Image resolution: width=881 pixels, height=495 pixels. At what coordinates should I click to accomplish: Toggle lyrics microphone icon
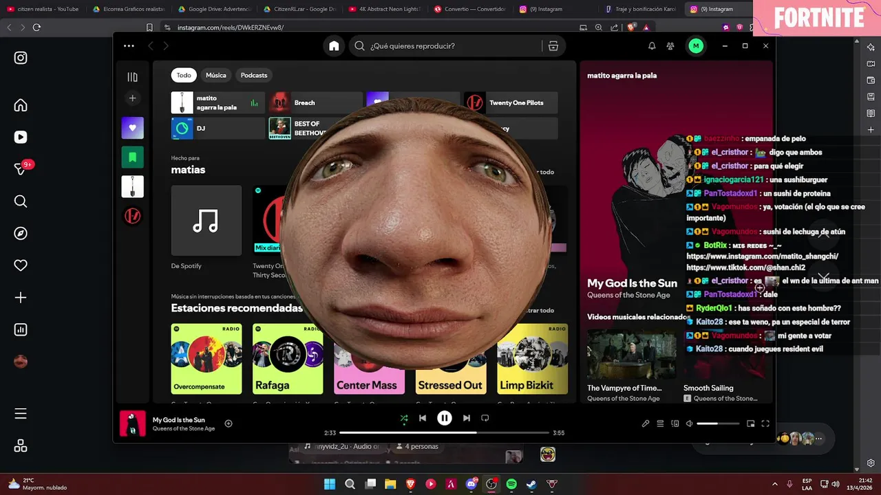click(x=646, y=424)
